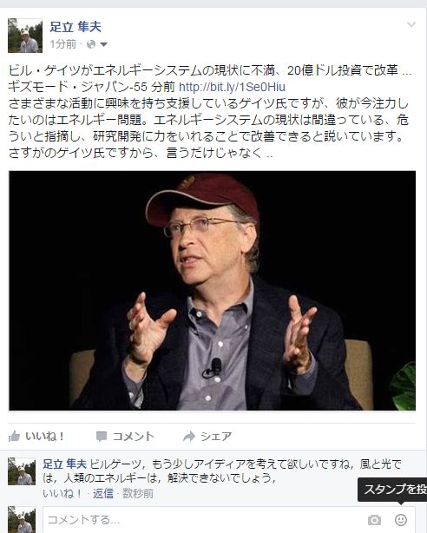Image resolution: width=427 pixels, height=533 pixels.
Task: Click the 足立 隼夫 post author name
Action: tap(76, 27)
